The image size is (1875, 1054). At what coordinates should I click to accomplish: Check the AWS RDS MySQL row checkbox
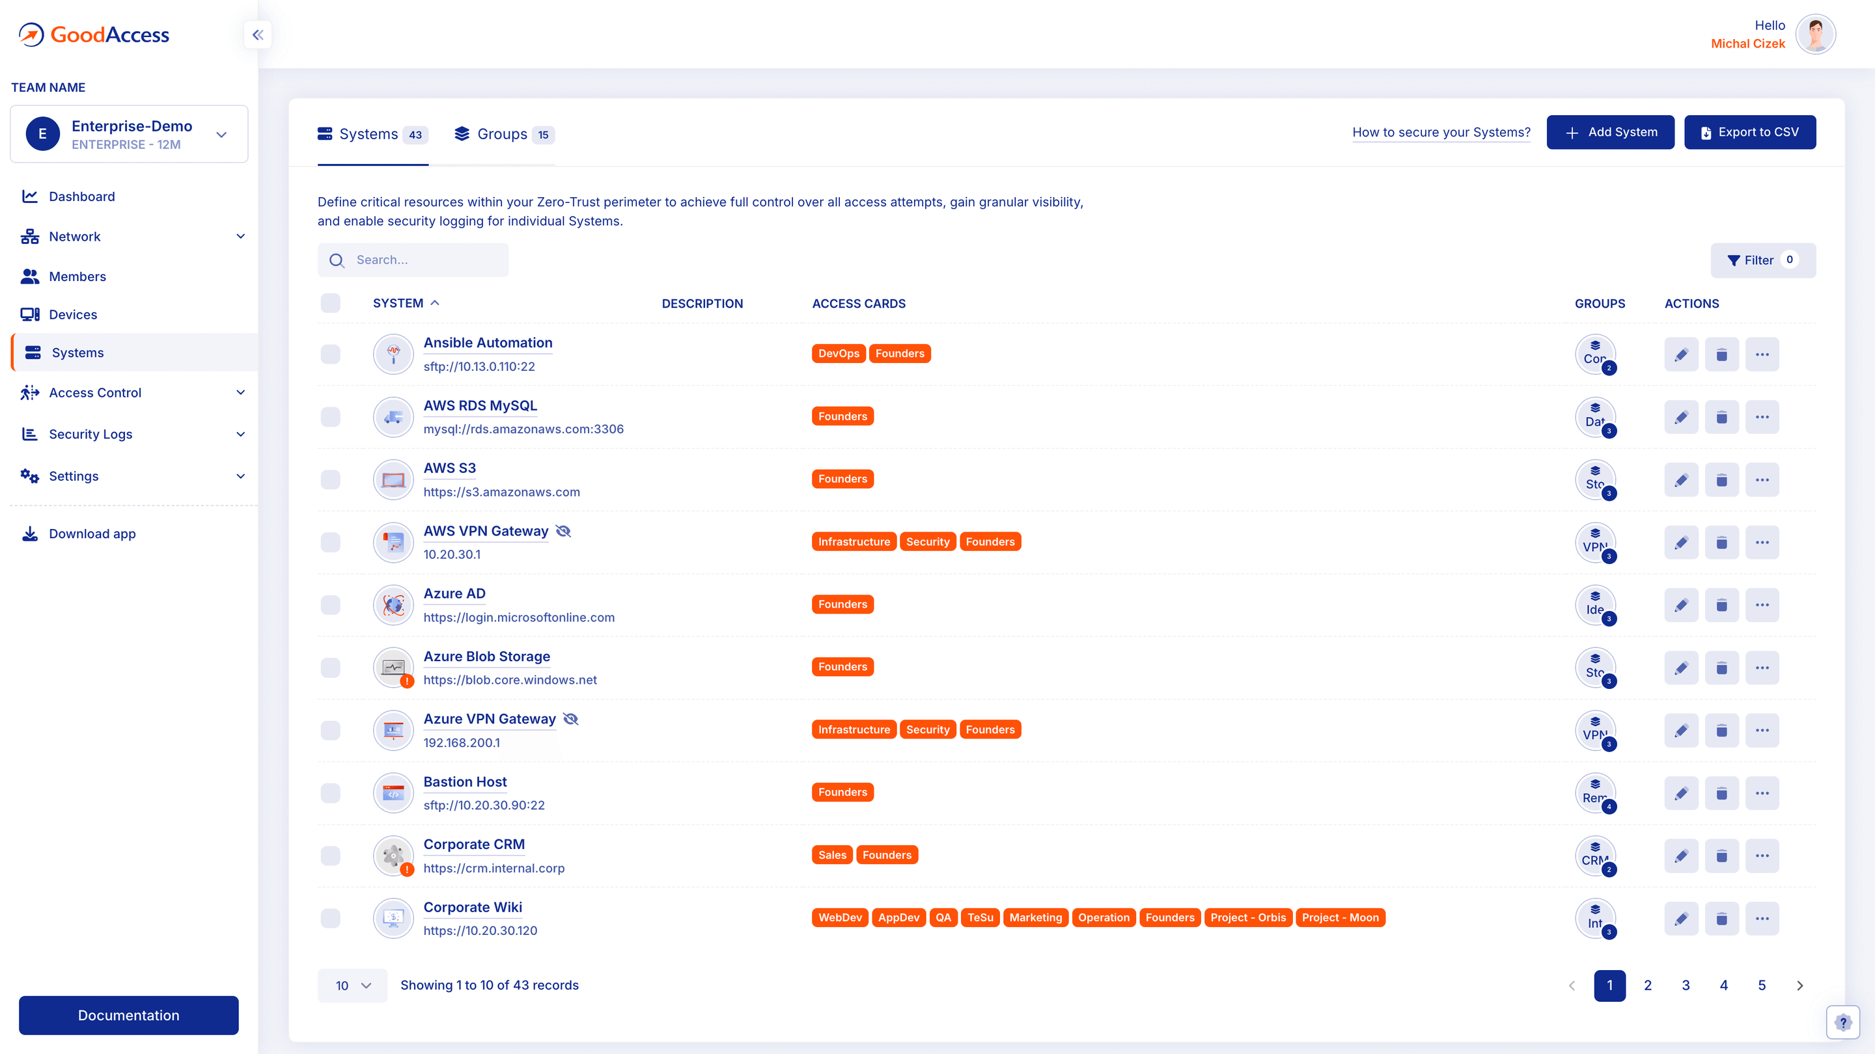[x=331, y=417]
